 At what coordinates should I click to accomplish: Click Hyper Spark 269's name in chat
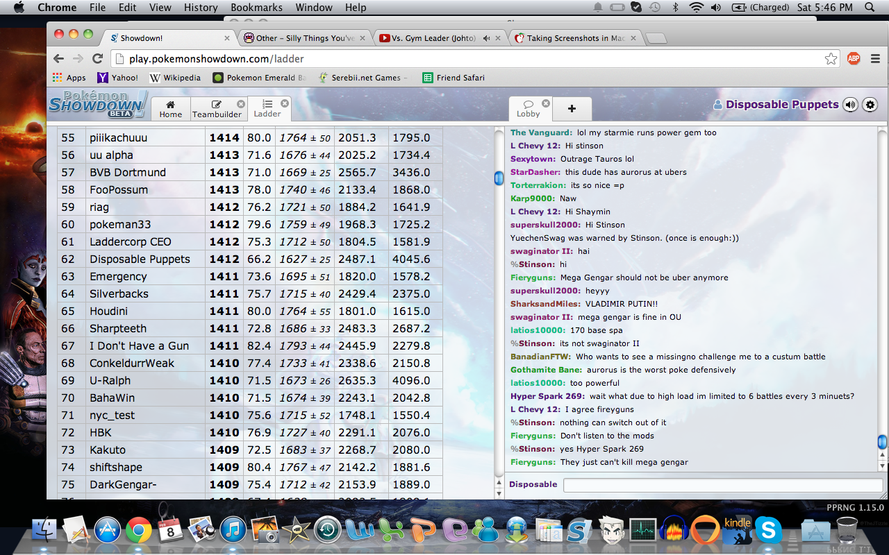[548, 396]
